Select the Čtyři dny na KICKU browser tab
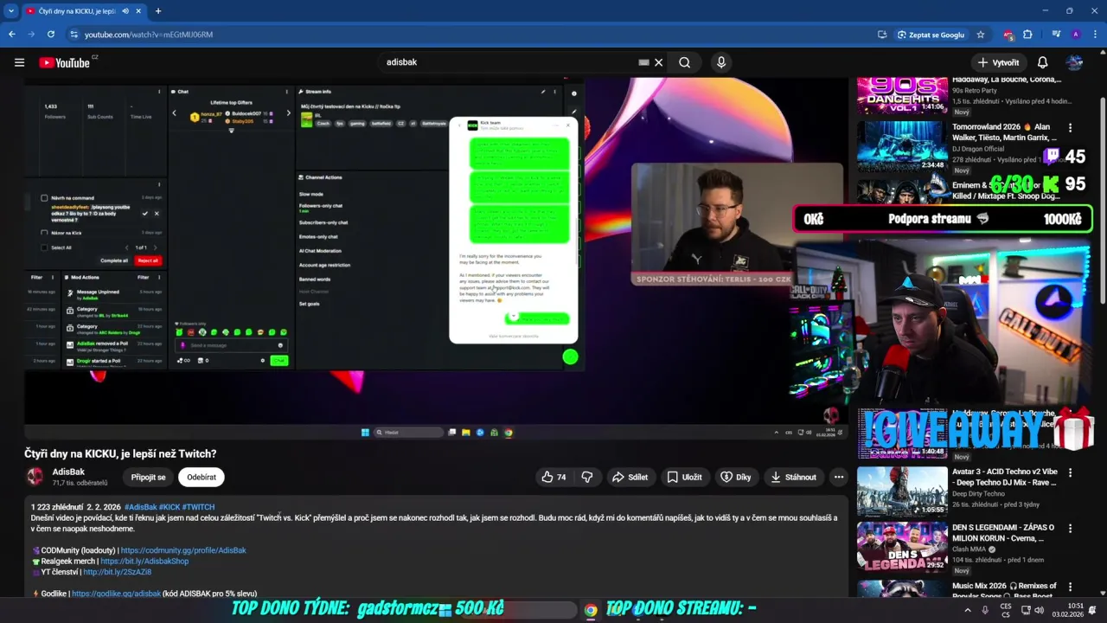The height and width of the screenshot is (623, 1107). [x=76, y=11]
